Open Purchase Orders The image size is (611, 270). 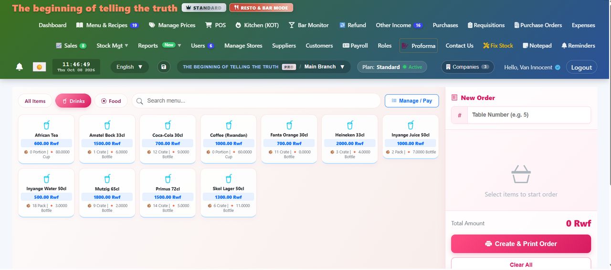click(538, 25)
